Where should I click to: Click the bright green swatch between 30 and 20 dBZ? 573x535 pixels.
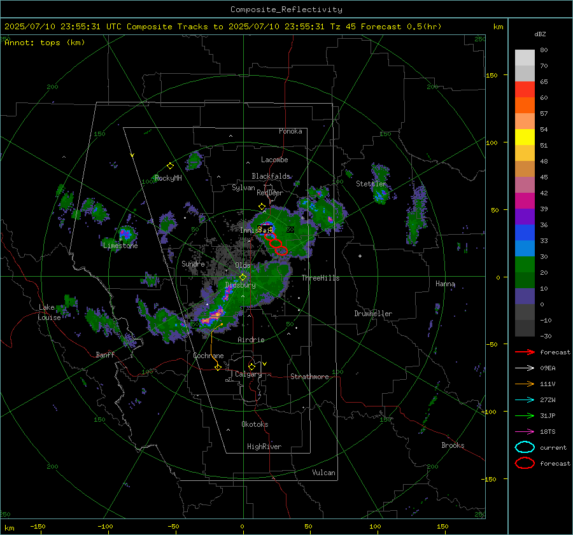525,265
